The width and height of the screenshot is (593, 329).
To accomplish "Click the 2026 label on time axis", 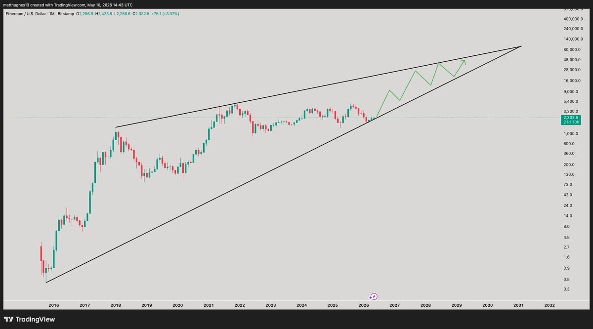I will (364, 306).
